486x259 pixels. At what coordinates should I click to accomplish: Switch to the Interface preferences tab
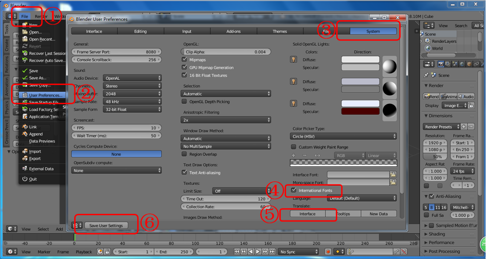click(x=94, y=31)
